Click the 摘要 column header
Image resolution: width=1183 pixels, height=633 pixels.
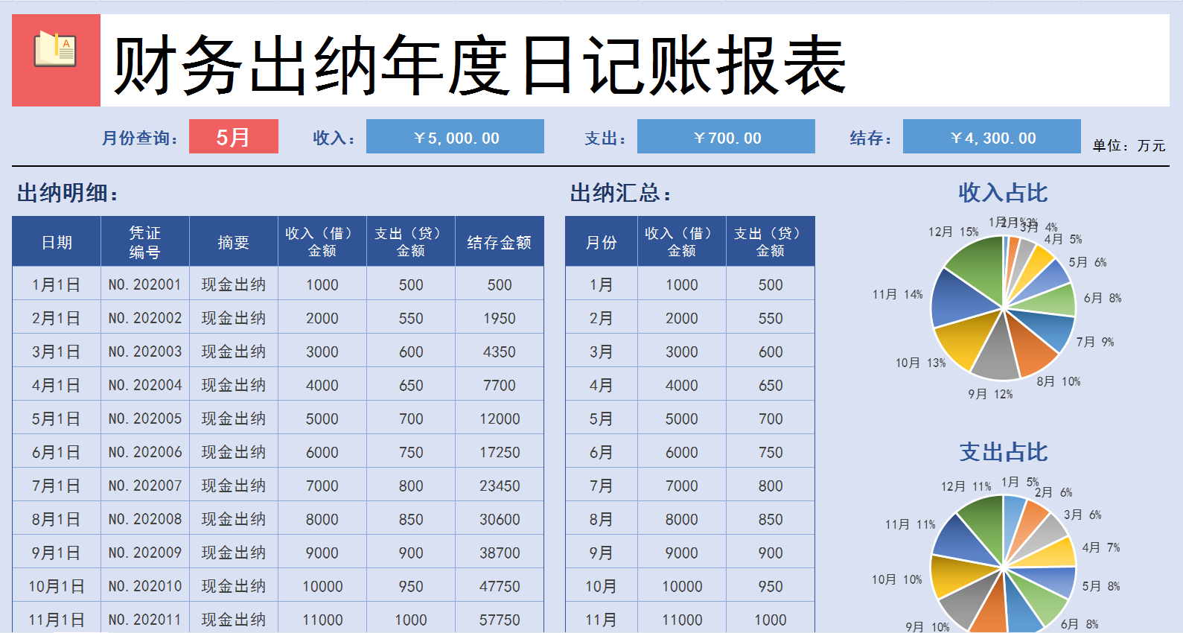(x=234, y=242)
